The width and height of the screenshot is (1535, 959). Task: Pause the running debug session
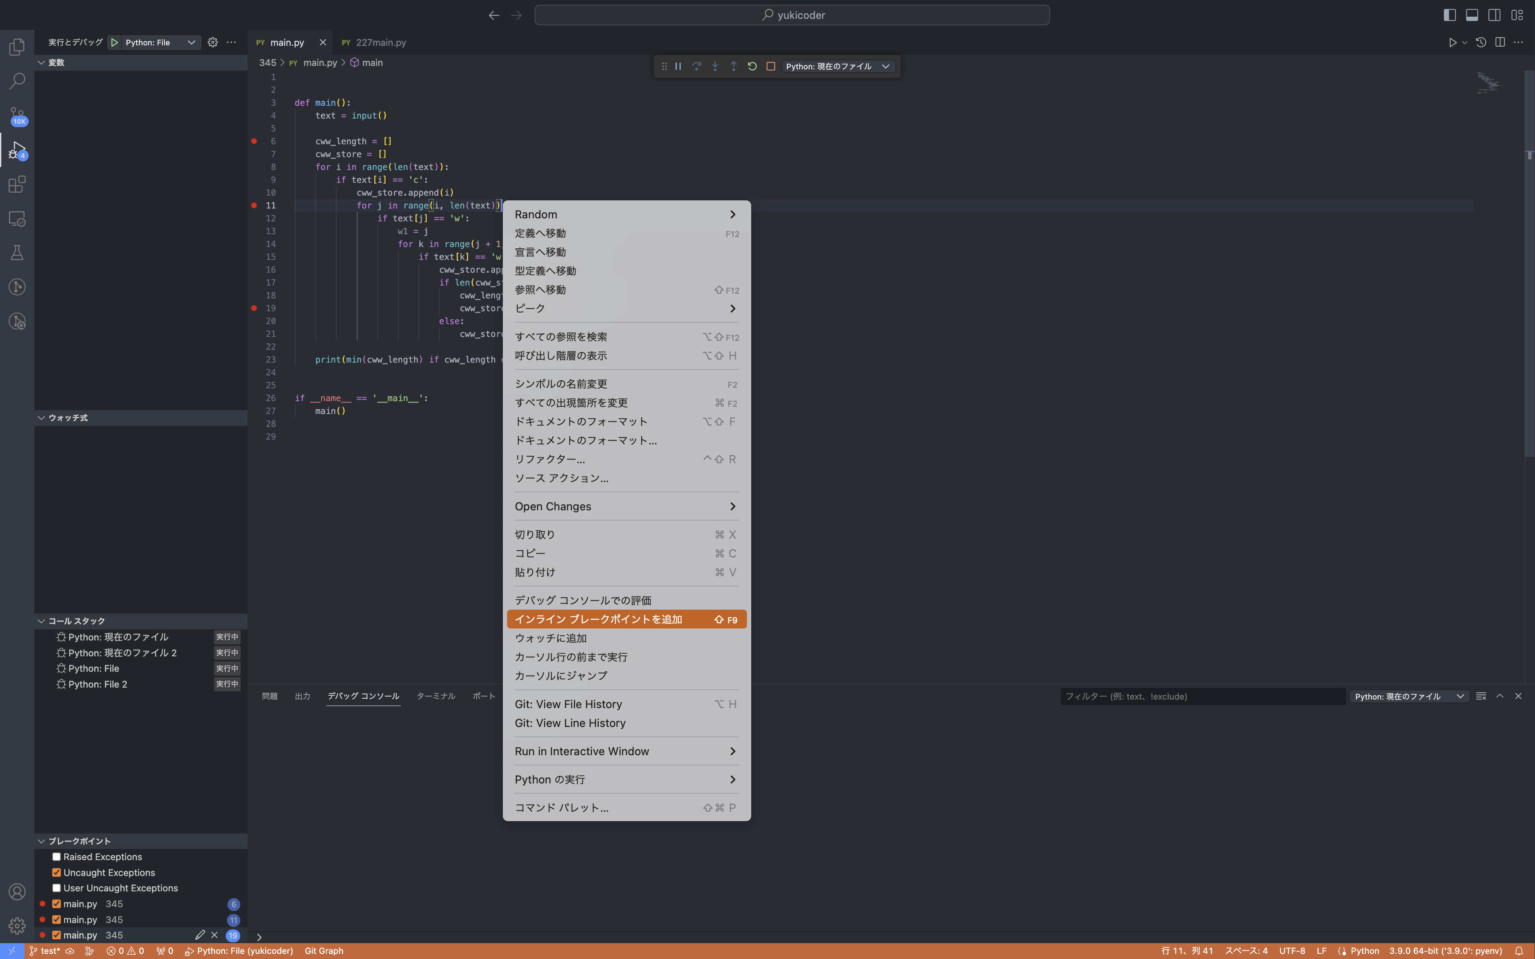coord(678,66)
